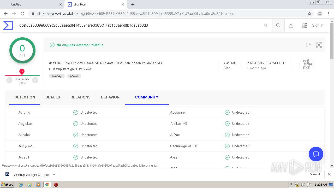
Task: Click the search magnifier inside hash field
Action: [x=266, y=25]
